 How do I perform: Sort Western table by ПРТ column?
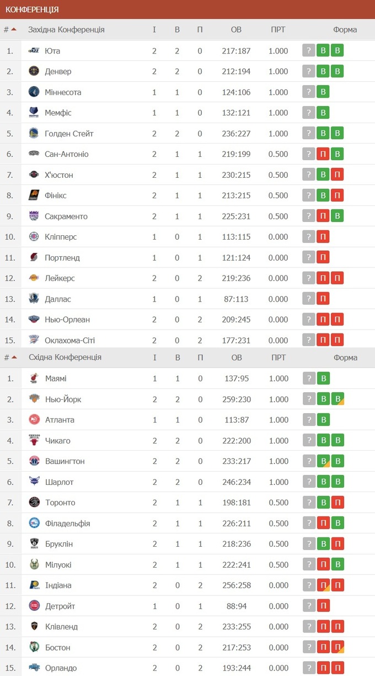pos(278,29)
